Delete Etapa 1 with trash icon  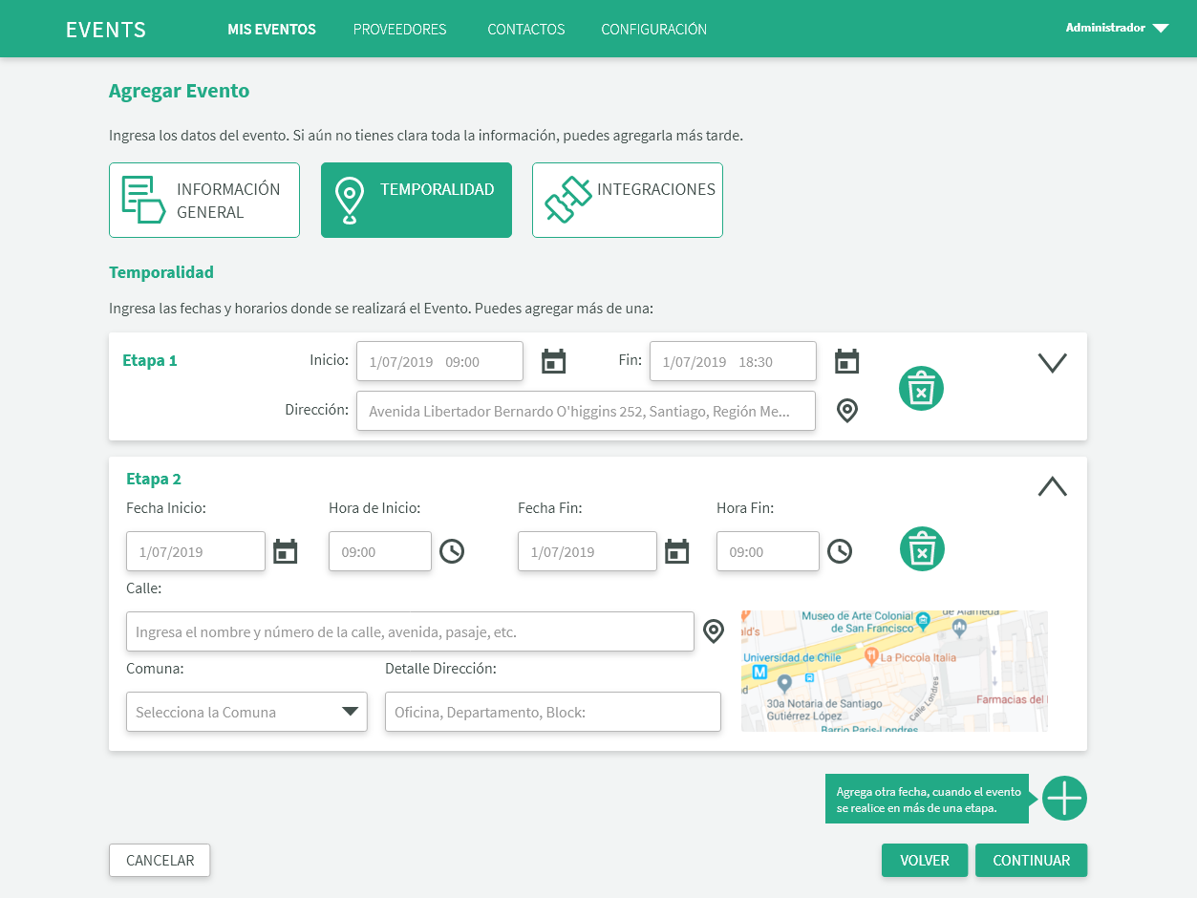coord(921,389)
